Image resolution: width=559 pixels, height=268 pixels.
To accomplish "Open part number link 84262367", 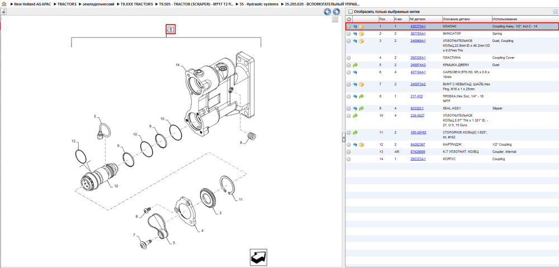I will (418, 145).
